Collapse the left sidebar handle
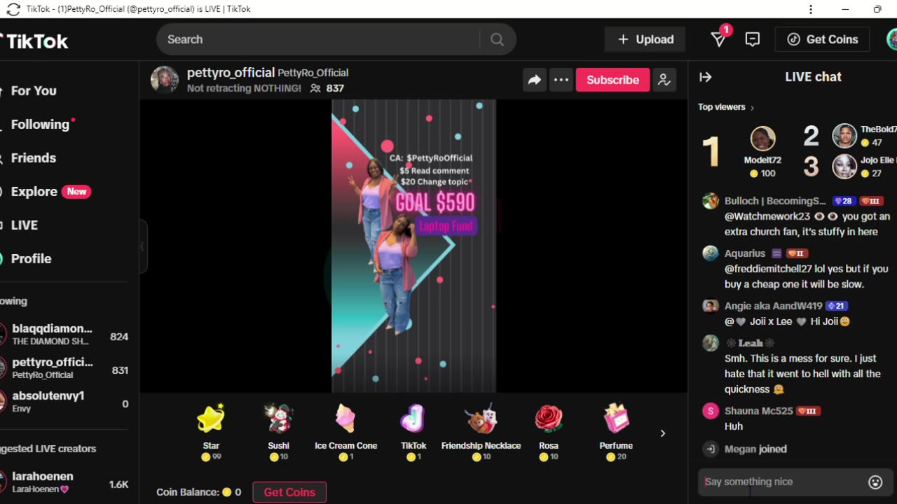This screenshot has height=504, width=897. tap(143, 246)
